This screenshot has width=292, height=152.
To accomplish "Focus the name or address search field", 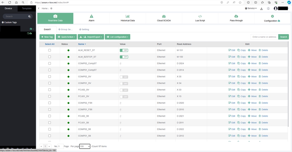I will tap(264, 37).
